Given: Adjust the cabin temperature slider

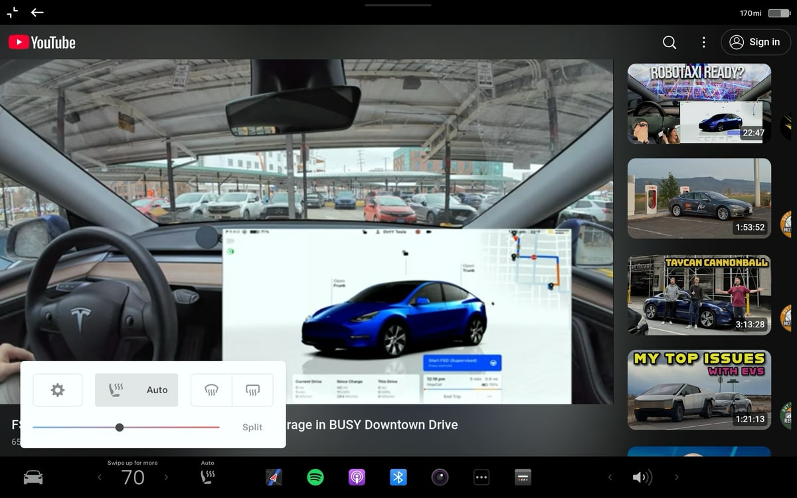Looking at the screenshot, I should pos(120,428).
